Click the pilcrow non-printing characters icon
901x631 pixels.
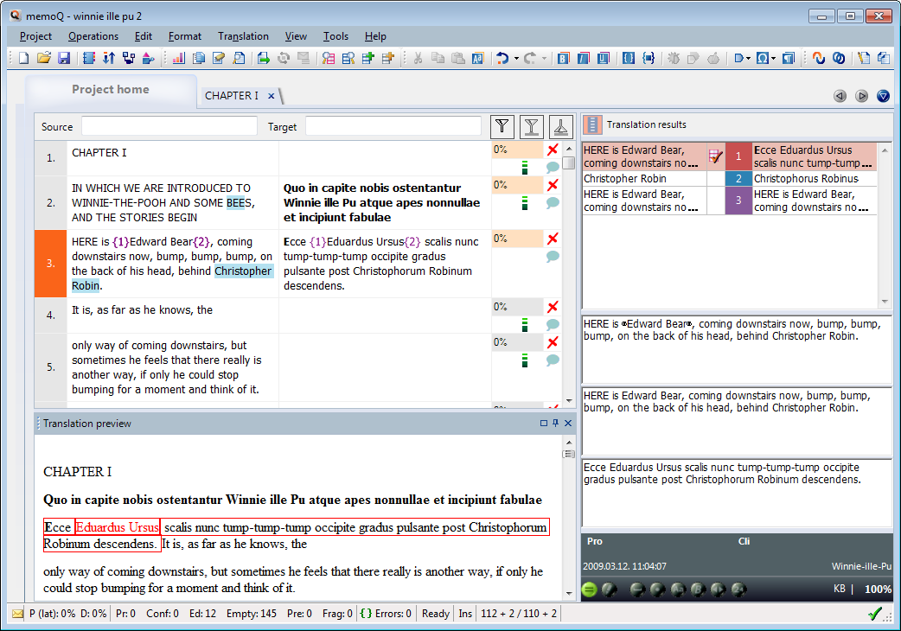click(789, 58)
